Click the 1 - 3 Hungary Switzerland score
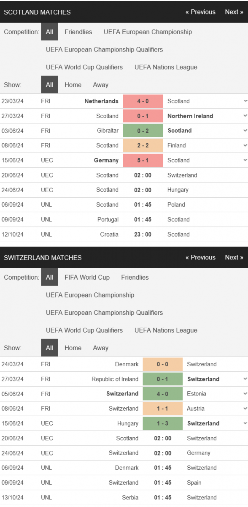The width and height of the screenshot is (248, 507). 162,423
